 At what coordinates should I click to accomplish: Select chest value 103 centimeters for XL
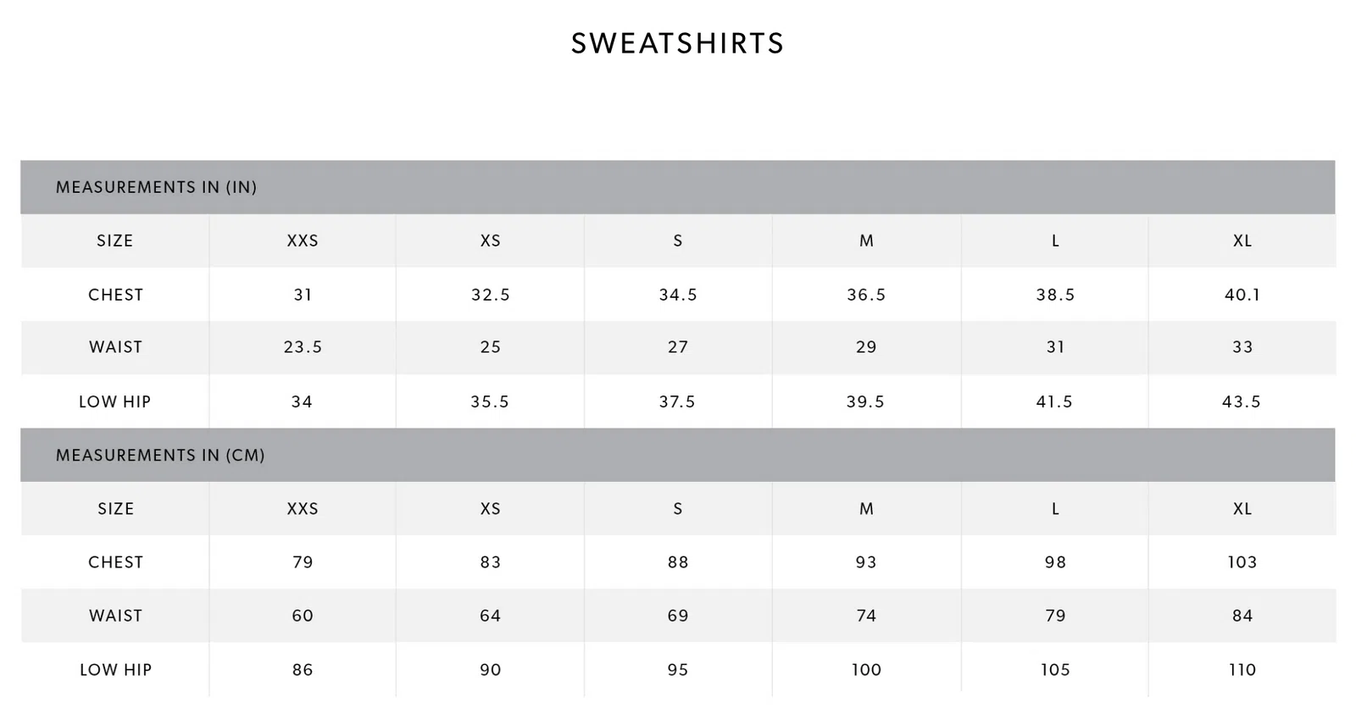(1242, 562)
